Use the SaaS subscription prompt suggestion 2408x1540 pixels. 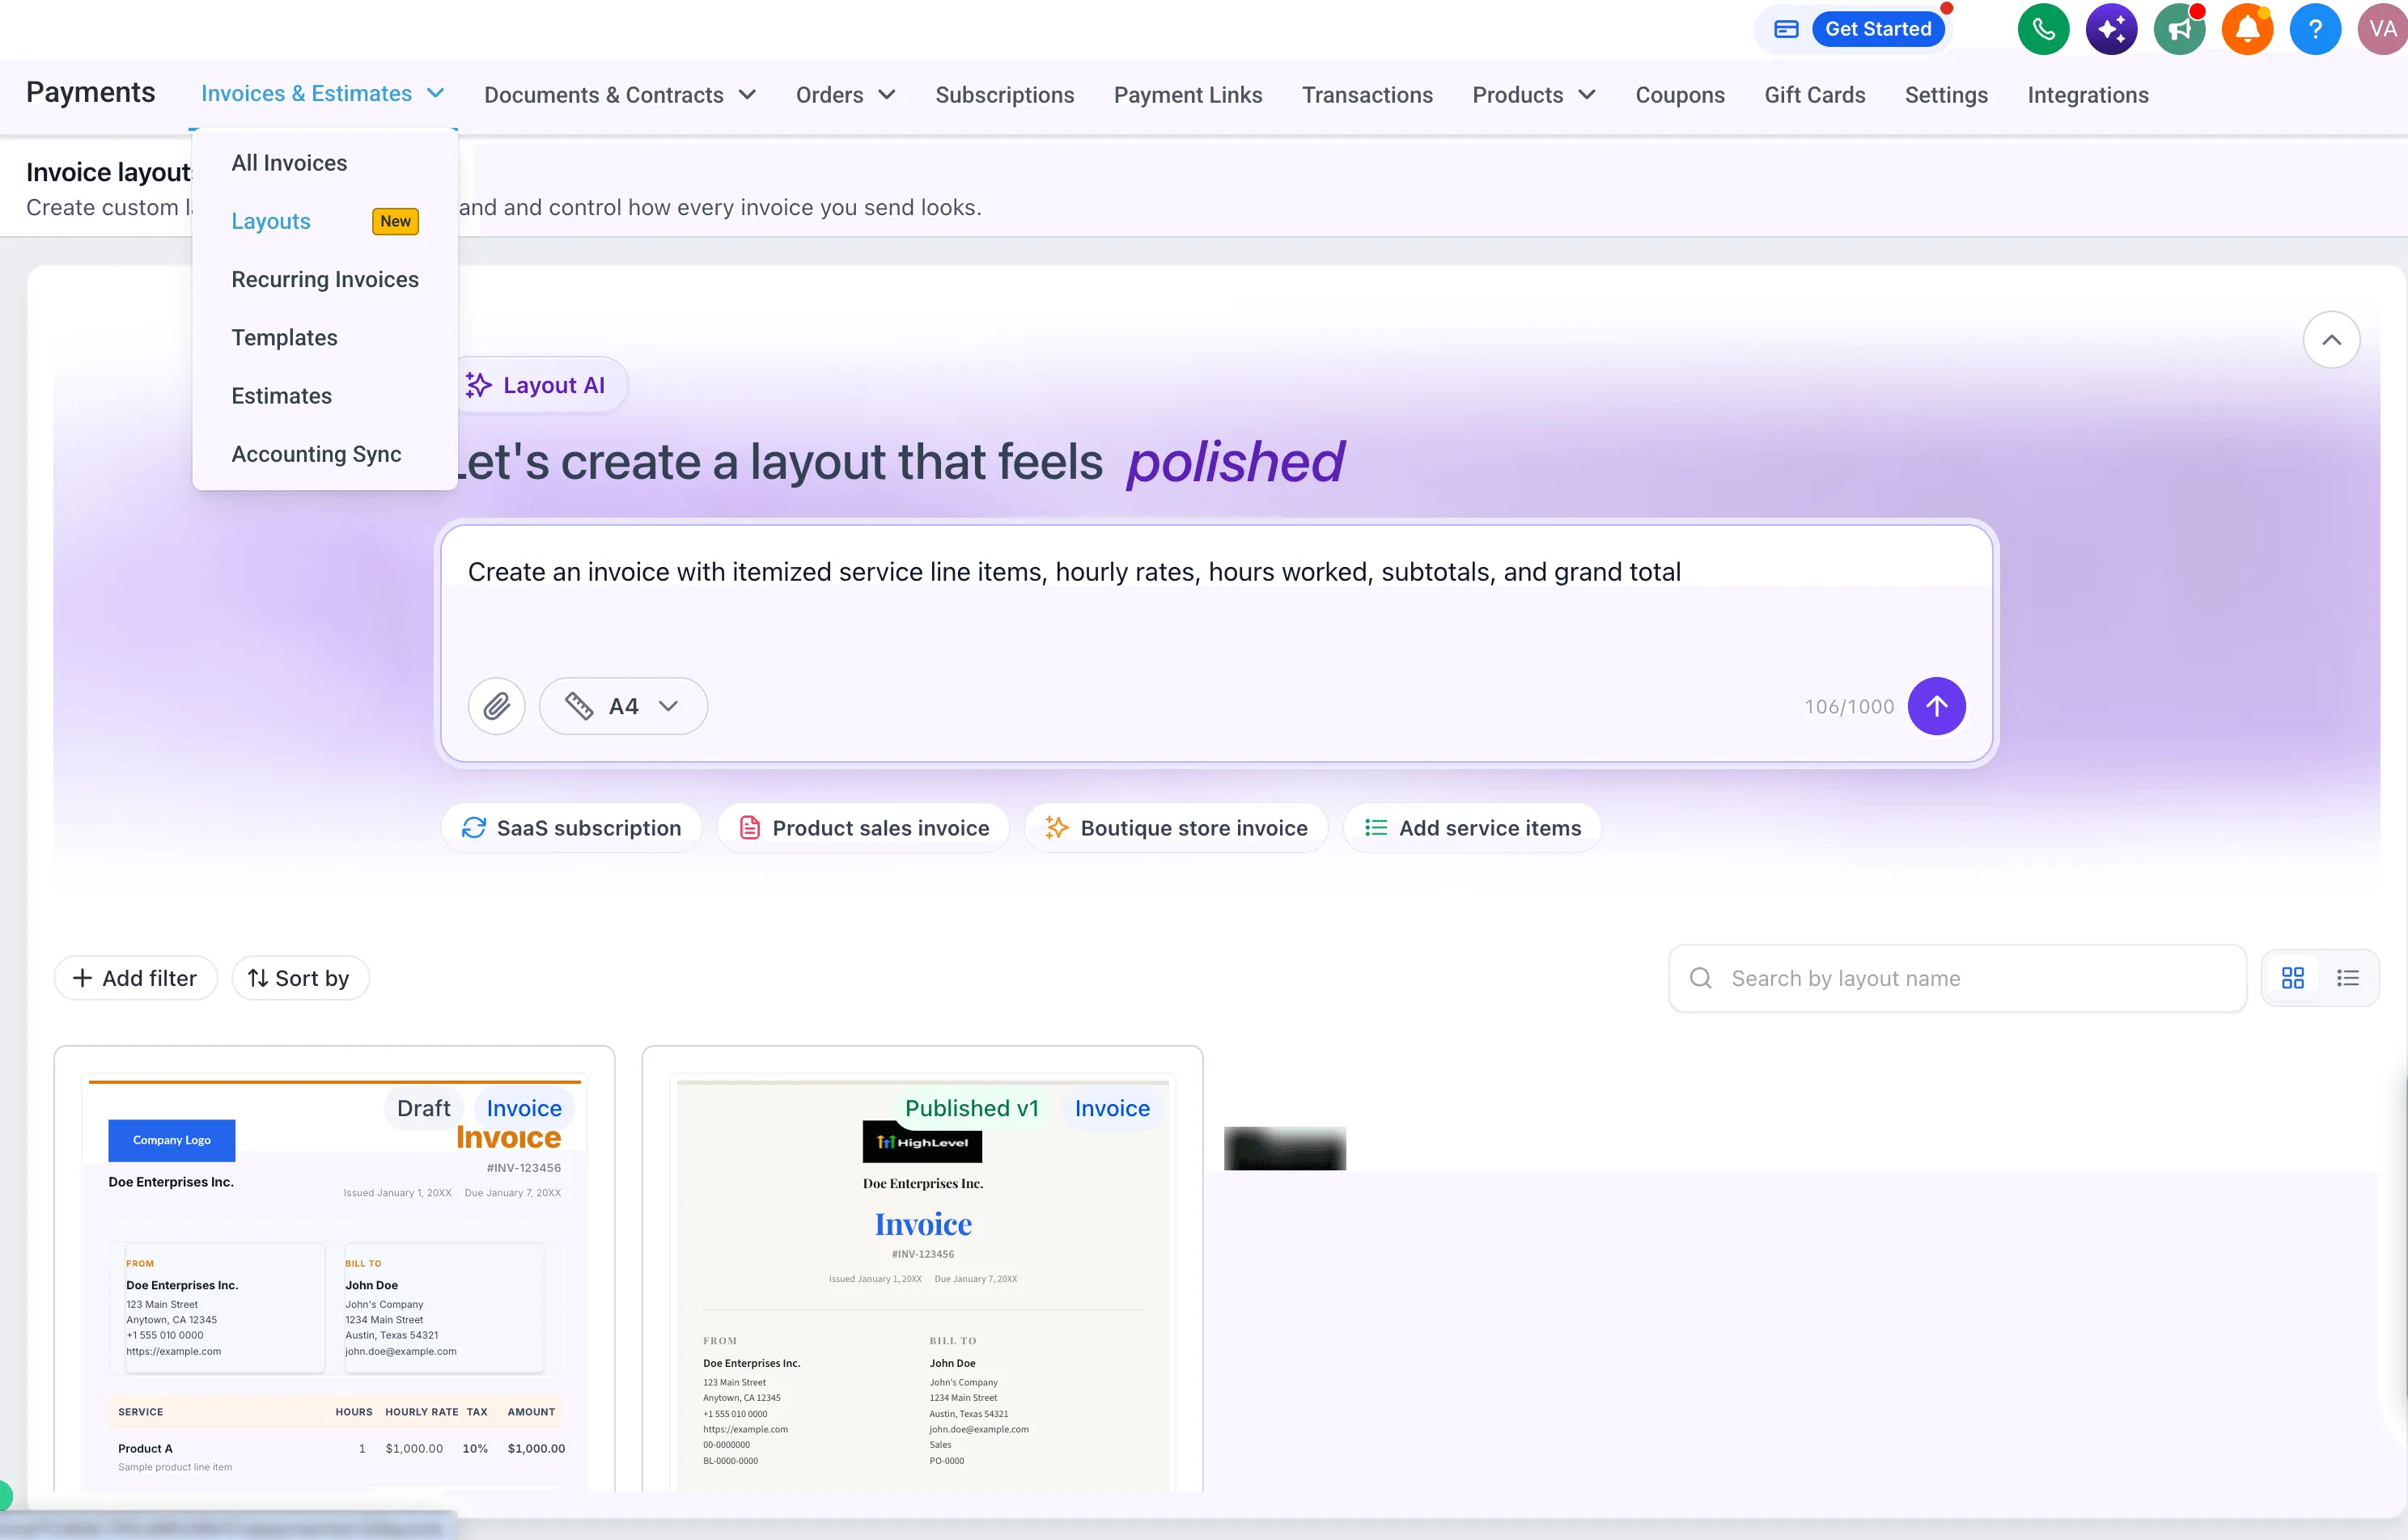[x=571, y=828]
